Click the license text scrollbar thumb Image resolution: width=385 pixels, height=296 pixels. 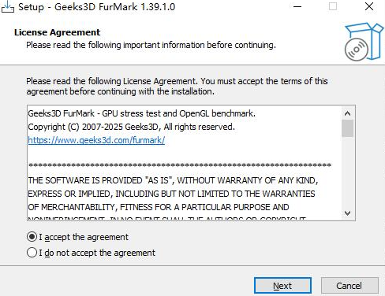tap(347, 128)
